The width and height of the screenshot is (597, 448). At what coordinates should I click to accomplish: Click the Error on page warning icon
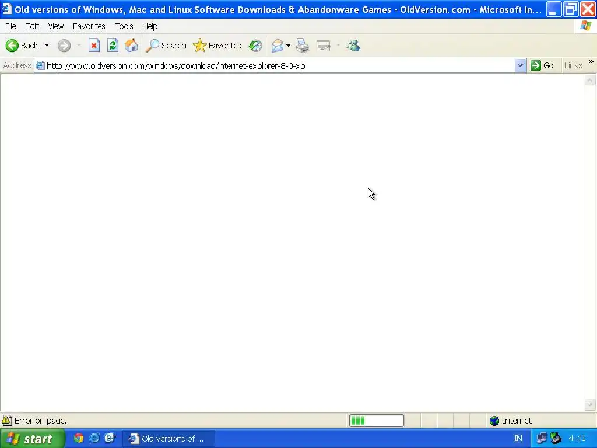[7, 420]
